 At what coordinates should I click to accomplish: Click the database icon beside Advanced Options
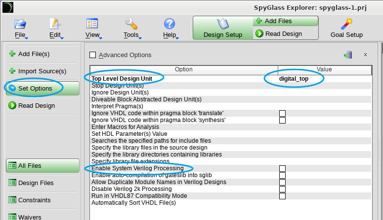[x=348, y=55]
